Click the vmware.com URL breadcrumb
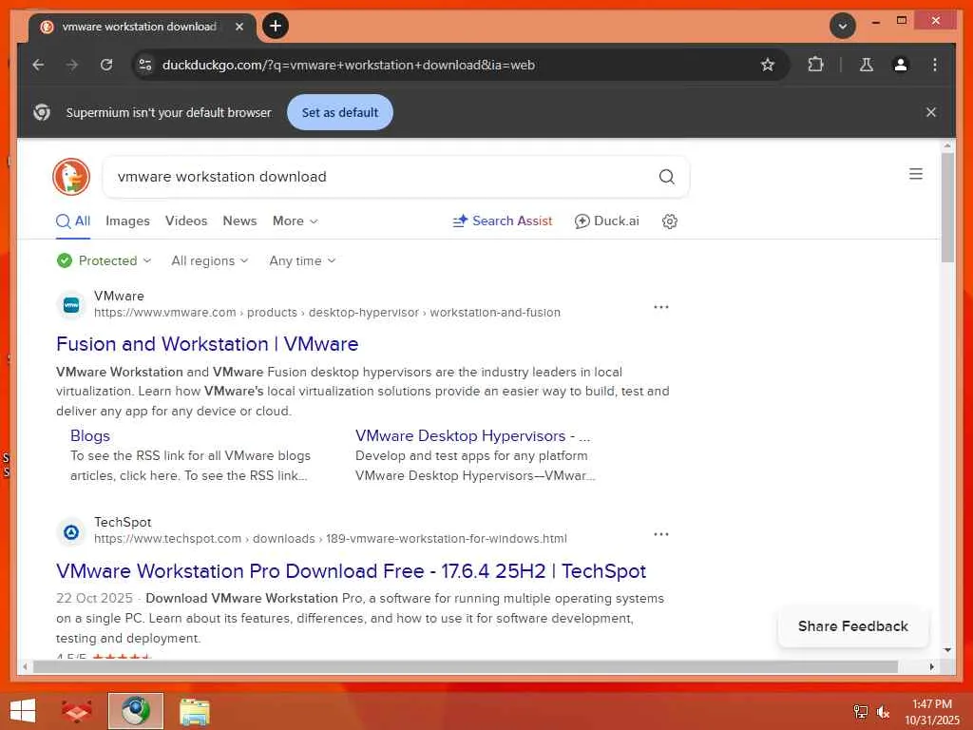Image resolution: width=973 pixels, height=730 pixels. click(x=327, y=312)
